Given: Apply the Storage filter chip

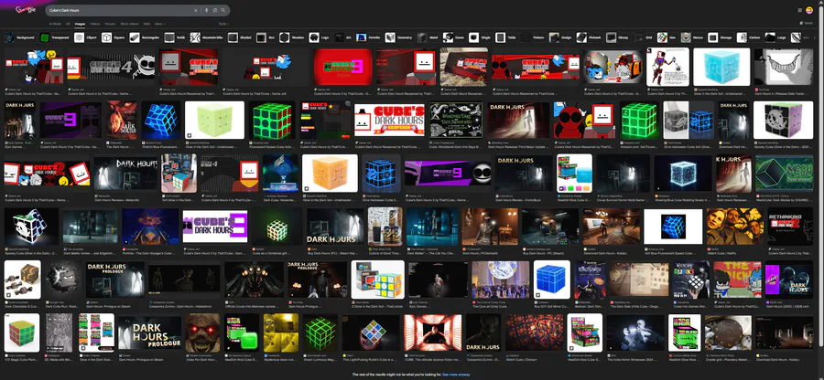Looking at the screenshot, I should [721, 37].
